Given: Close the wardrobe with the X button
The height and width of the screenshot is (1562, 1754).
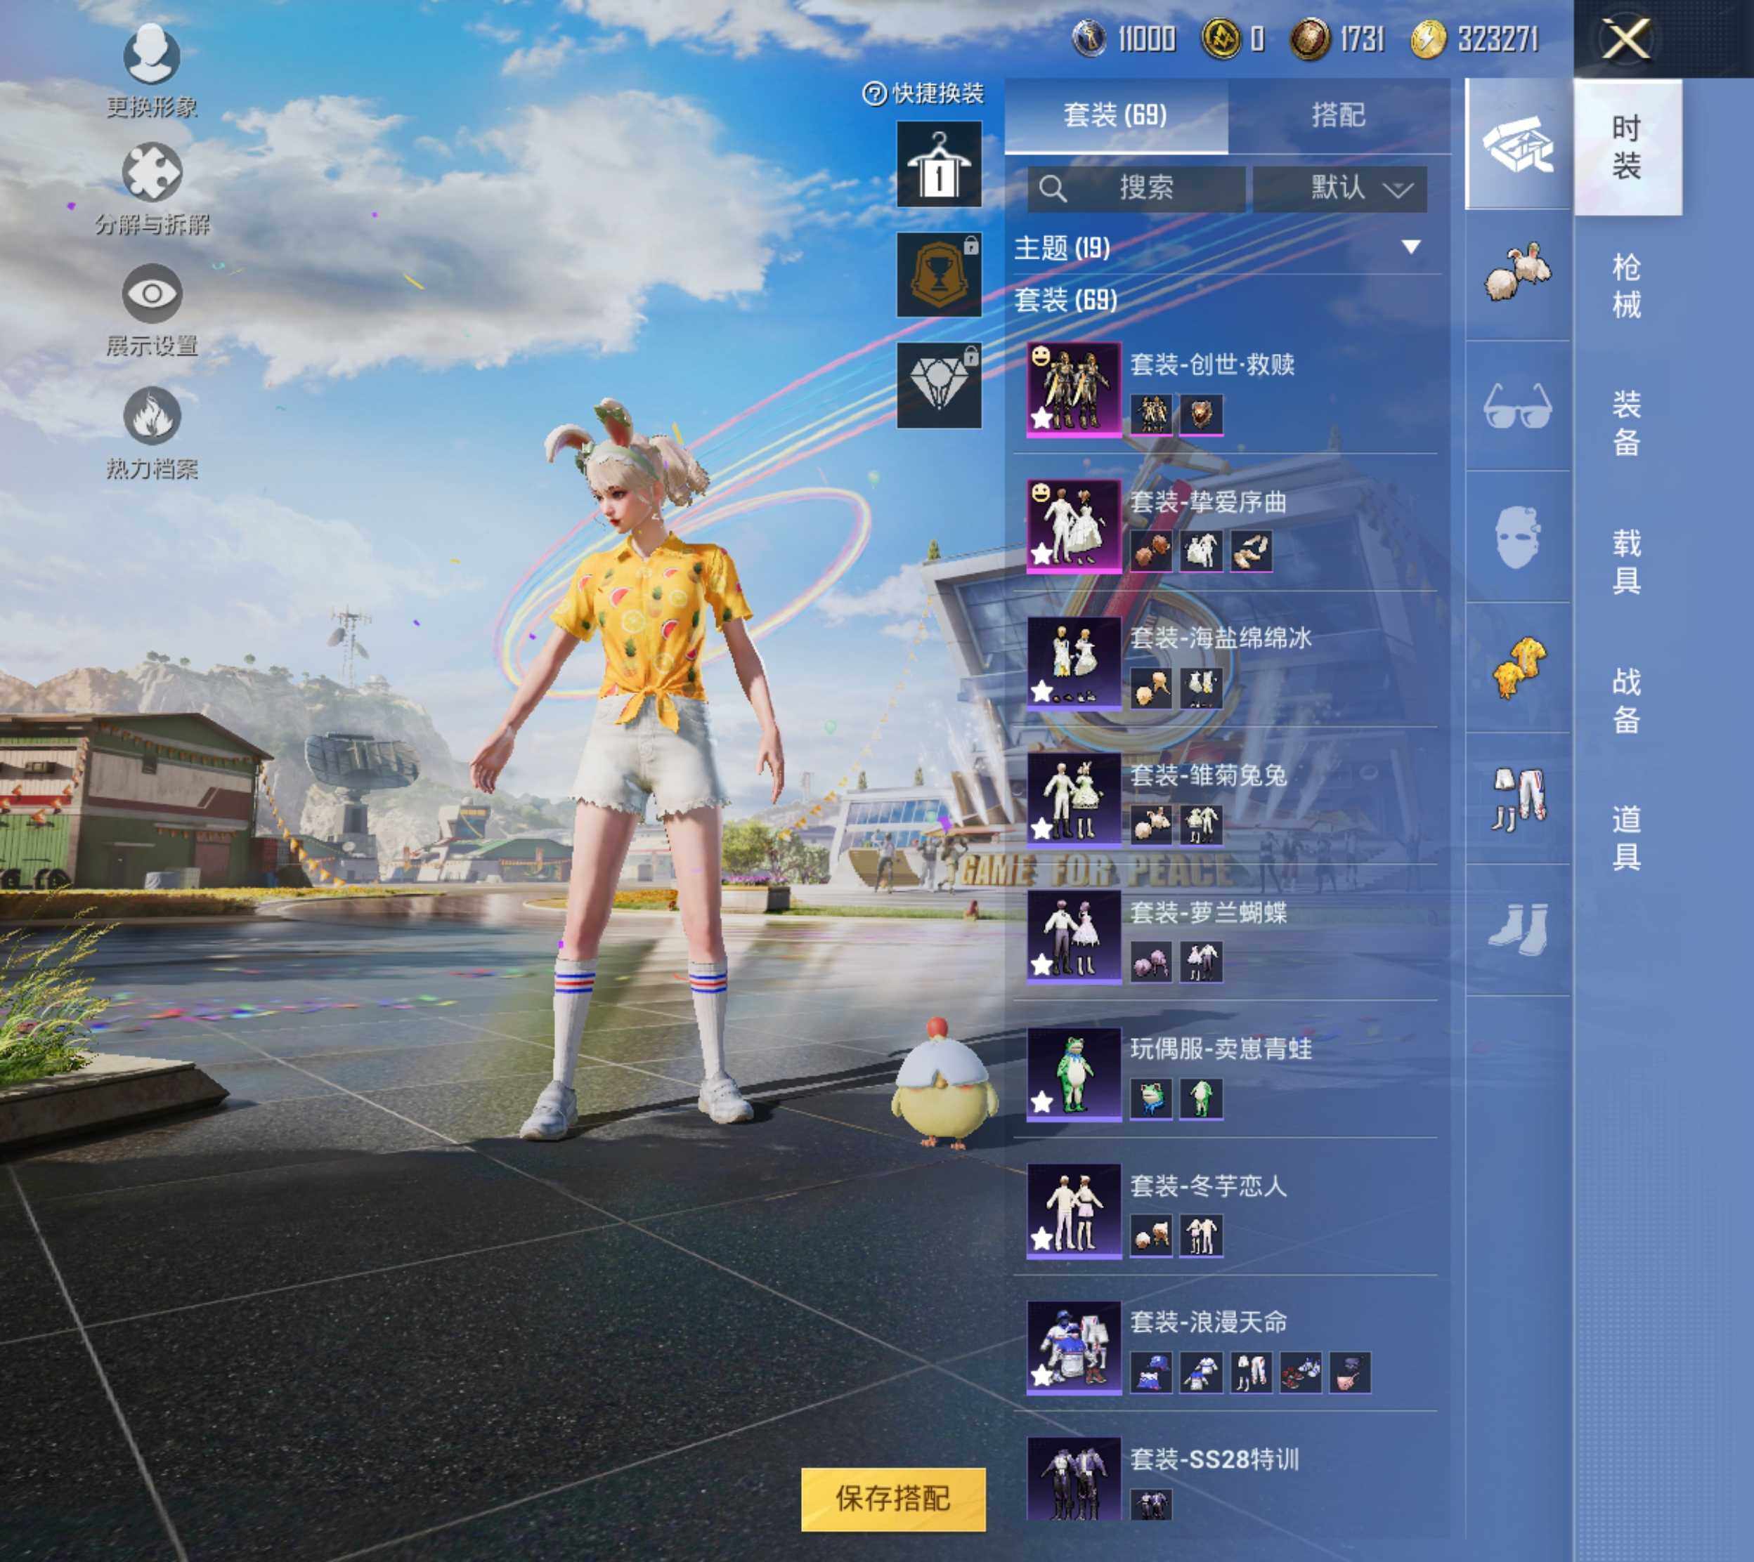Looking at the screenshot, I should tap(1626, 39).
